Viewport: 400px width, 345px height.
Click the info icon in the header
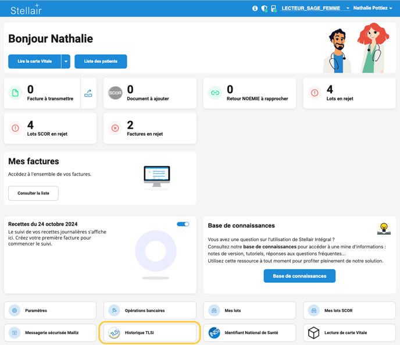[255, 9]
